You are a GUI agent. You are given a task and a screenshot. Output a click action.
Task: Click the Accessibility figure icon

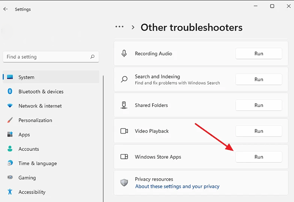pos(10,191)
